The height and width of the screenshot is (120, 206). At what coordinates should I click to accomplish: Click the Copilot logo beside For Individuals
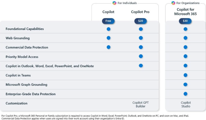click(114, 3)
